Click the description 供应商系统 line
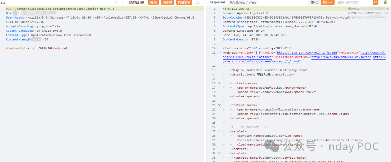The image size is (391, 162). coord(262,75)
